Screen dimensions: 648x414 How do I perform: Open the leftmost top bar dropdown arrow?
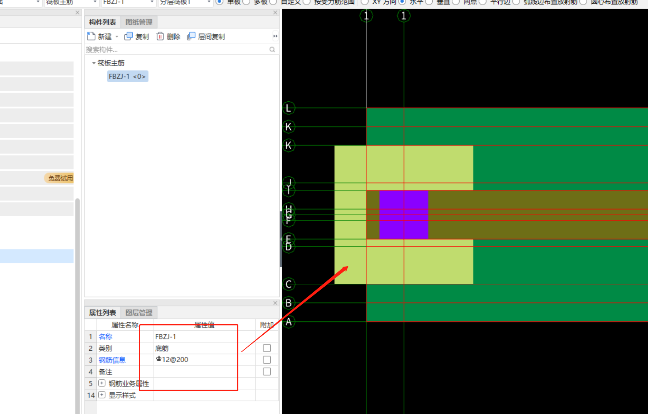(x=38, y=2)
